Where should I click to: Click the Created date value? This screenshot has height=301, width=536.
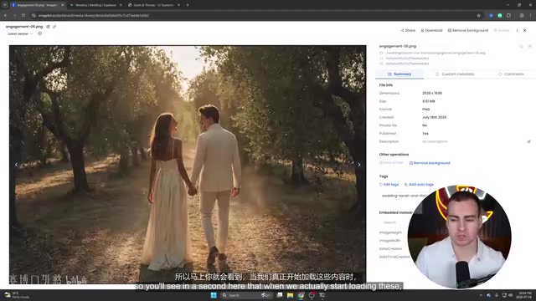click(x=434, y=117)
